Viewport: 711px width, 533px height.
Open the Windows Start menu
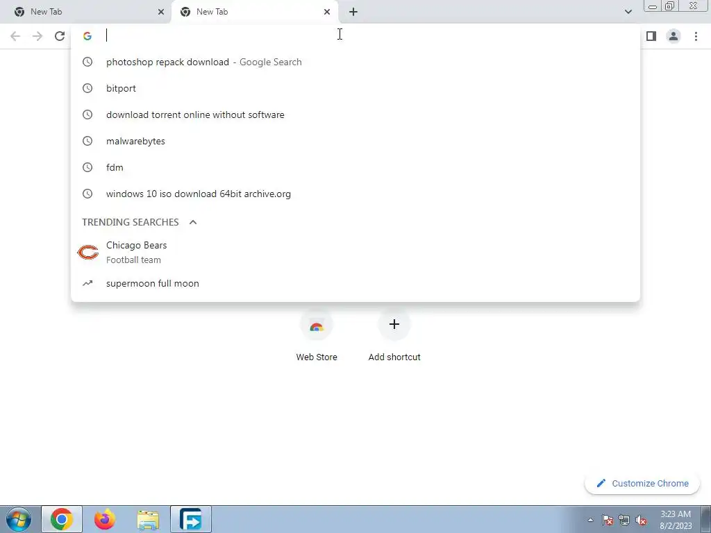point(19,519)
